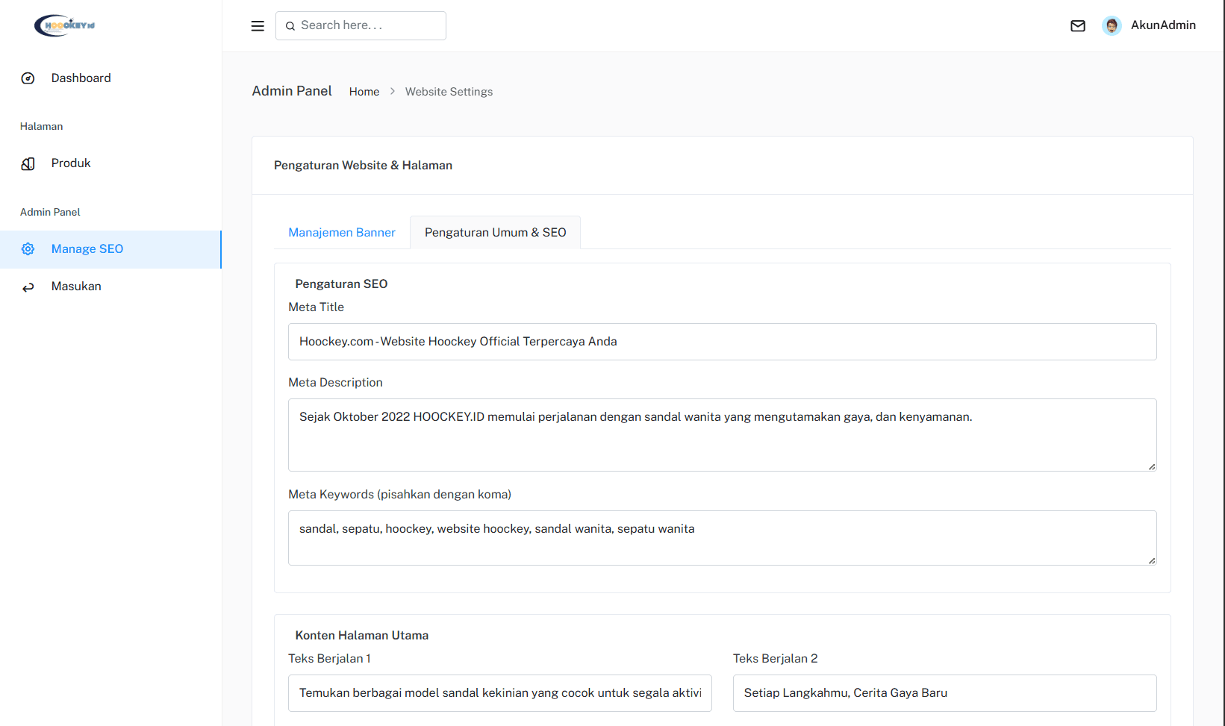Click the Meta Title input field
The height and width of the screenshot is (726, 1225).
coord(722,342)
